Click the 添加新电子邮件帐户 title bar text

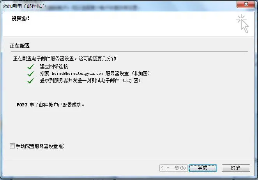(x=24, y=6)
